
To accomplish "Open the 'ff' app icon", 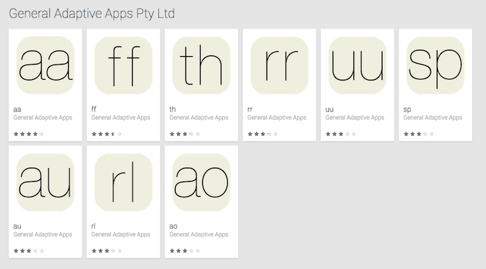I will (124, 65).
